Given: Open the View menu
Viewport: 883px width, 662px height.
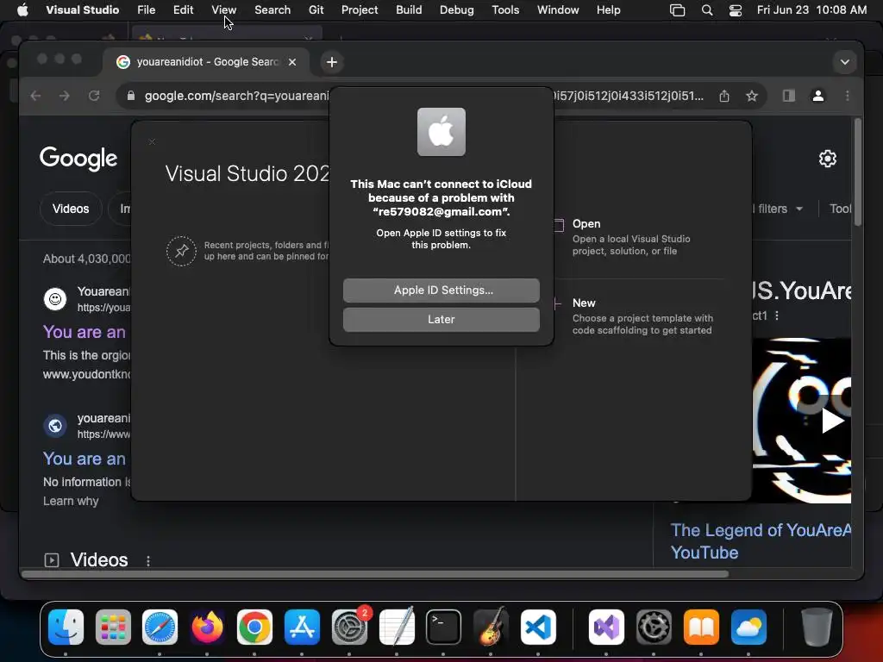Looking at the screenshot, I should pos(223,9).
